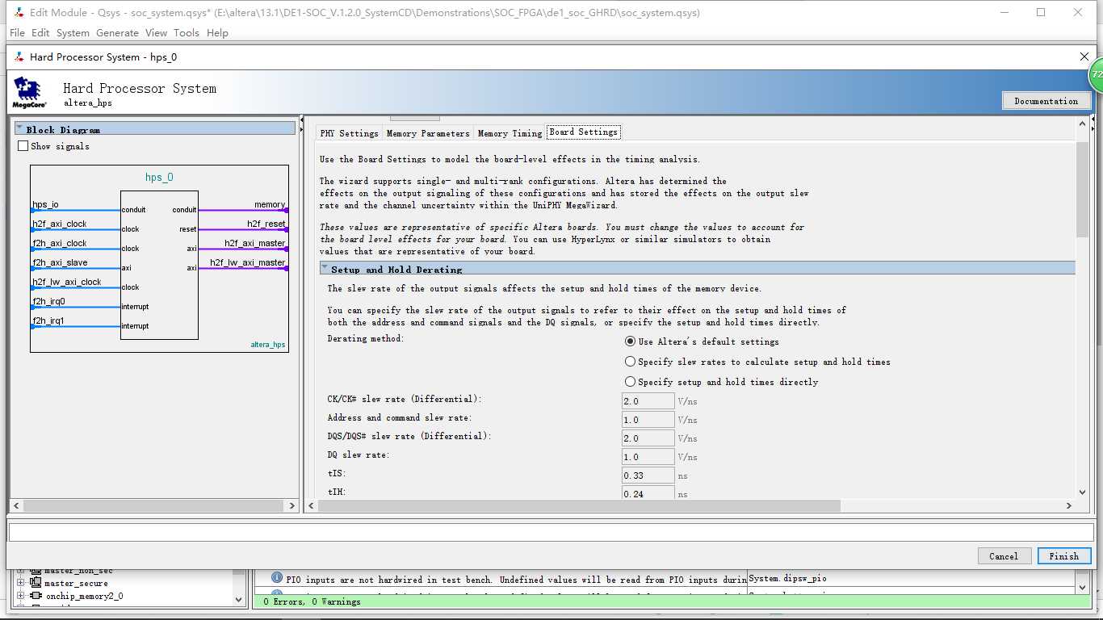The image size is (1103, 620).
Task: Click hps_io port label in diagram
Action: (45, 205)
